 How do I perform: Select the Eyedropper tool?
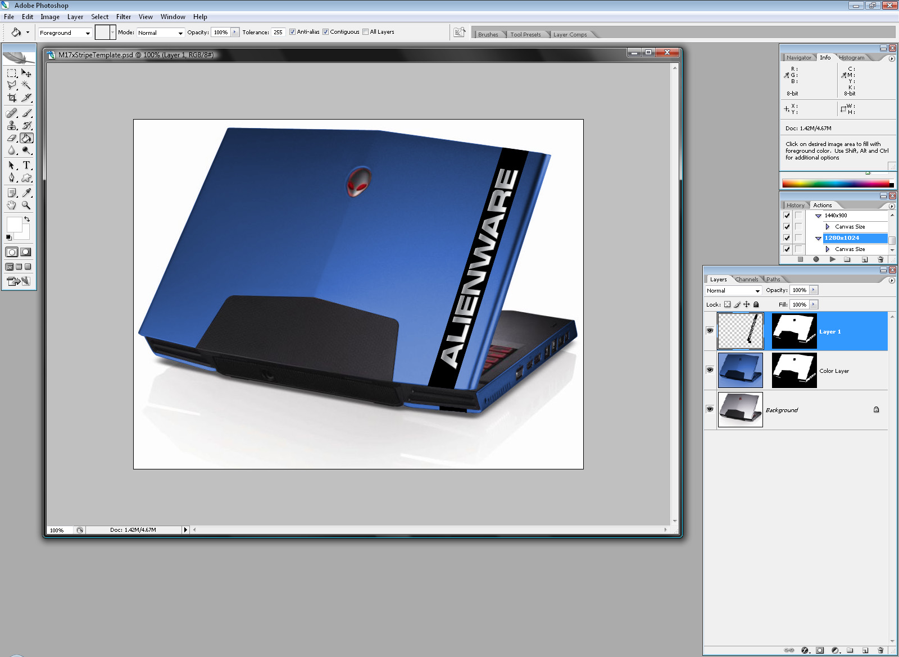click(x=26, y=193)
